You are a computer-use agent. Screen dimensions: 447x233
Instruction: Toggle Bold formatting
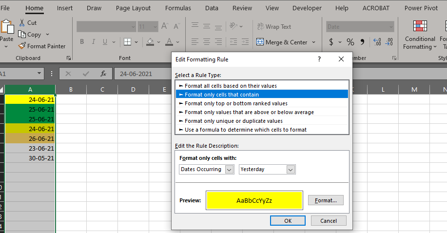tap(82, 42)
